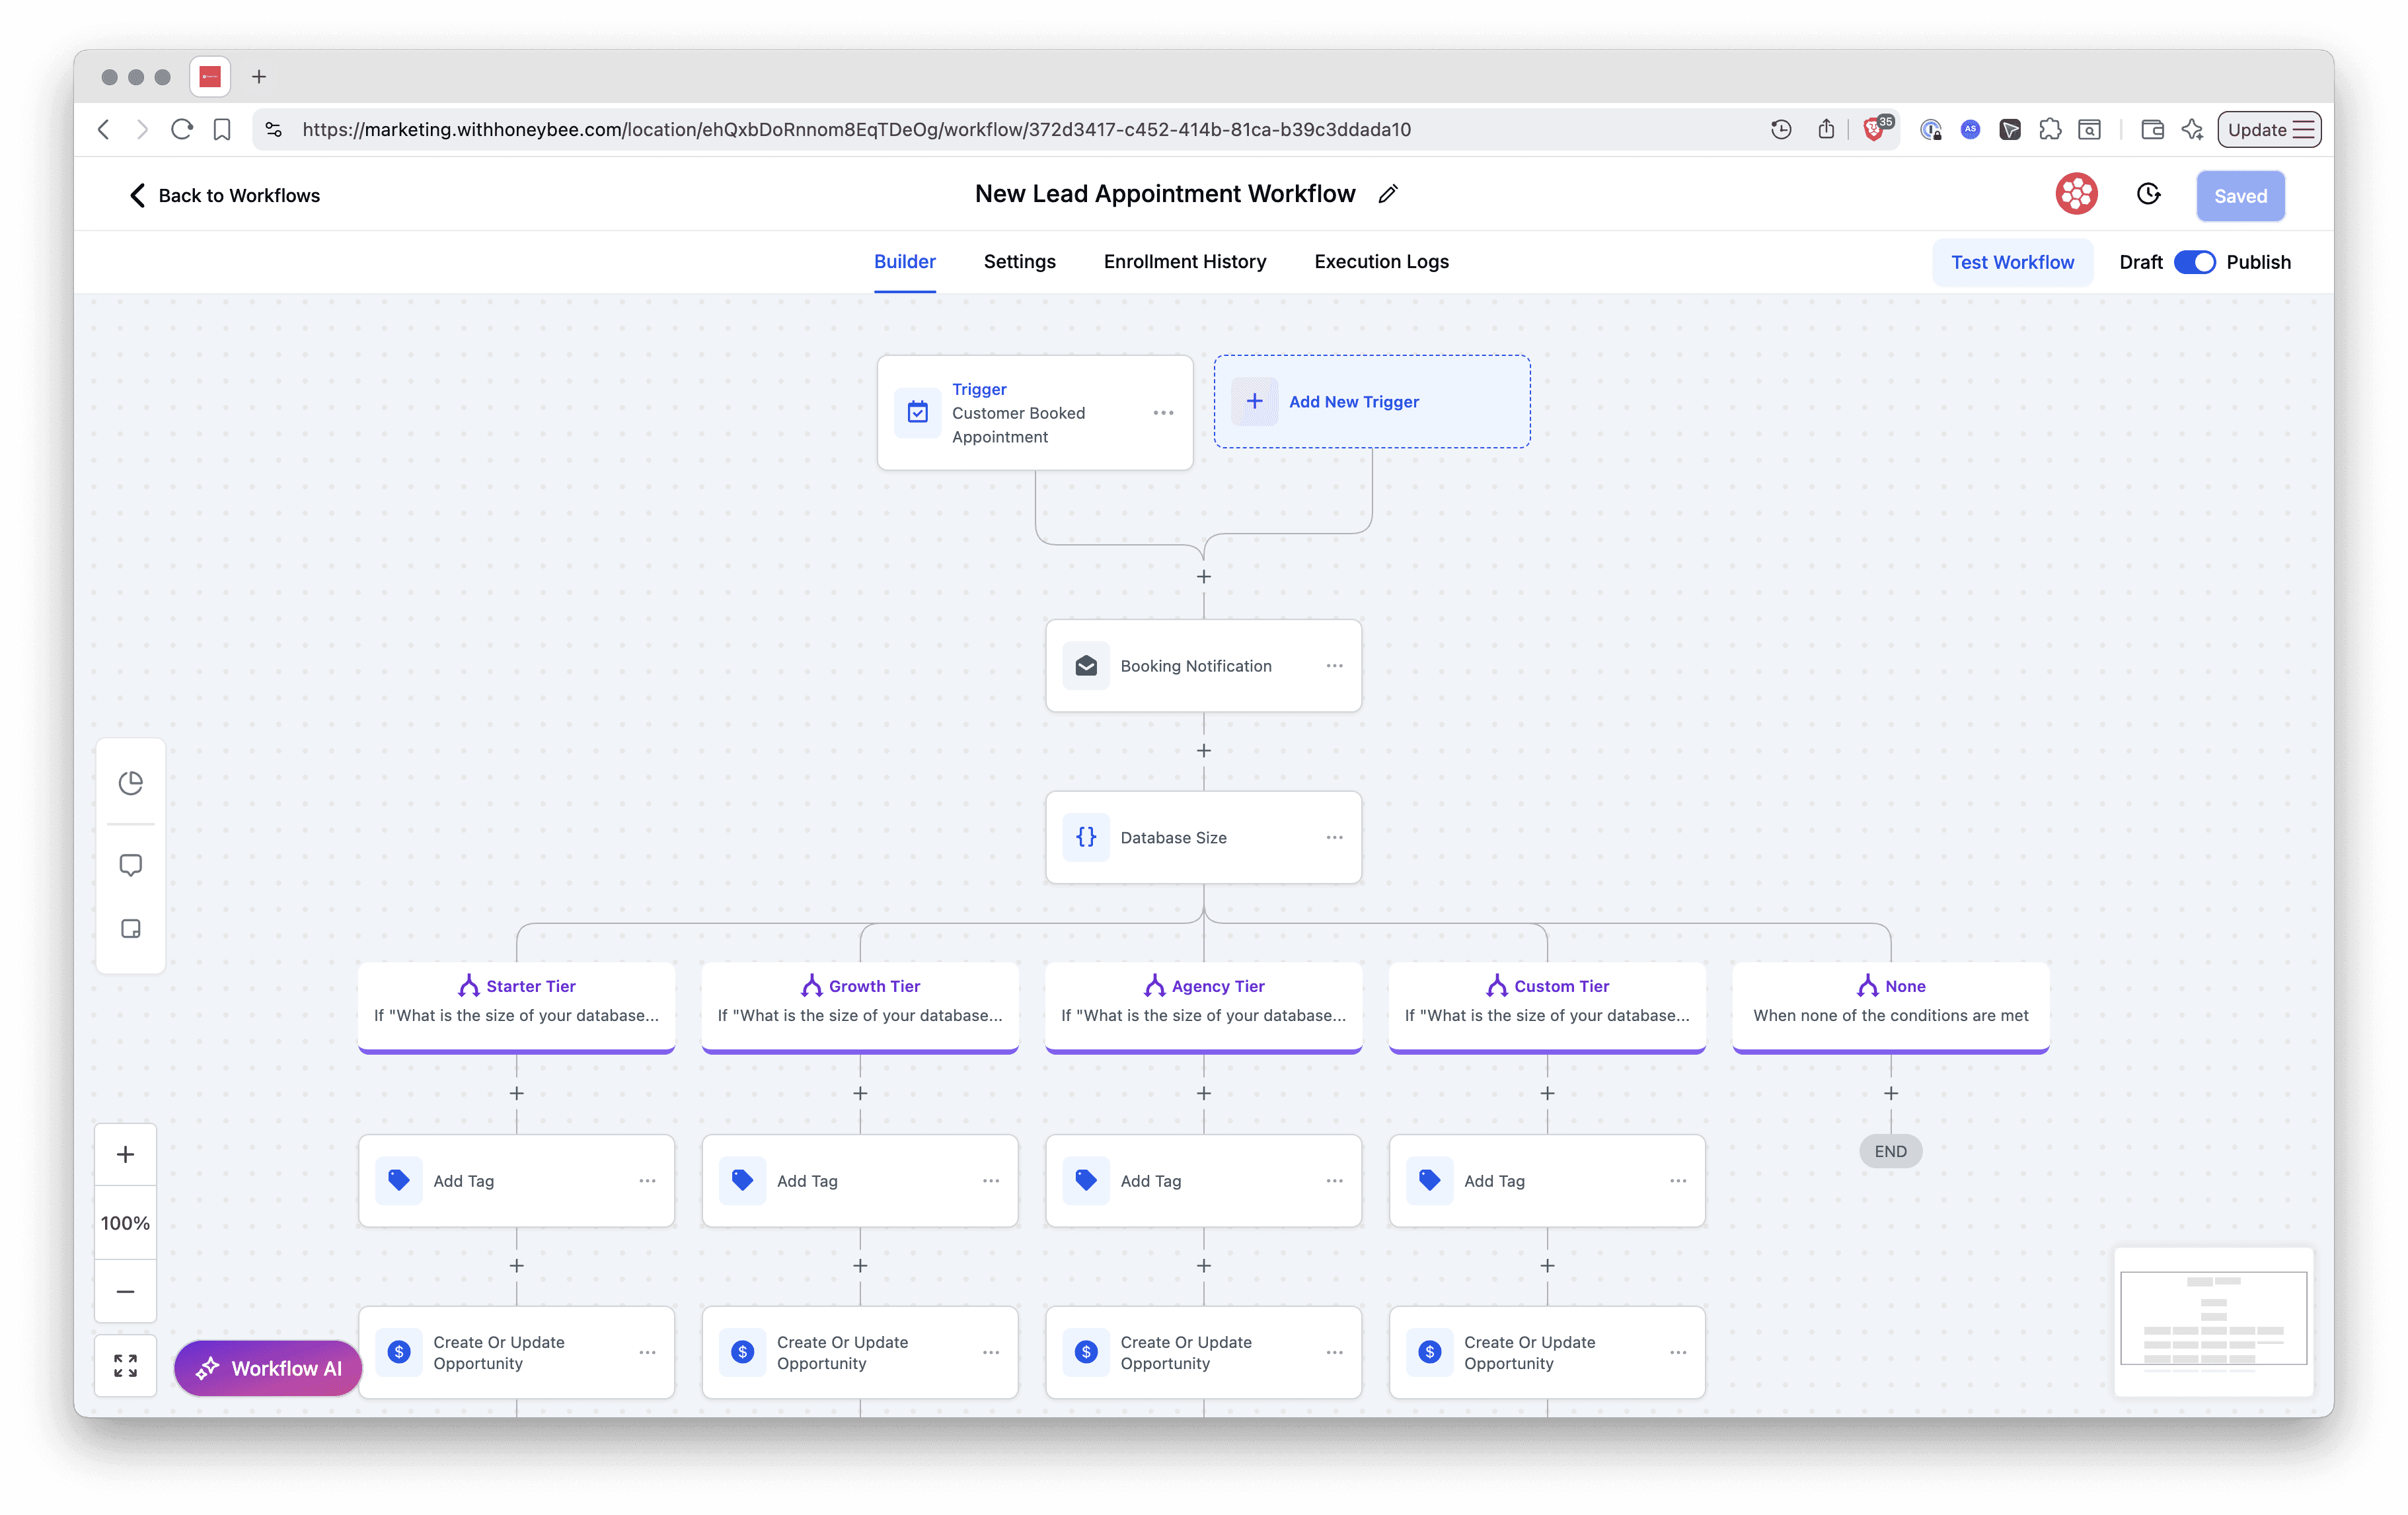This screenshot has width=2408, height=1515.
Task: Switch to the Execution Logs tab
Action: (x=1381, y=262)
